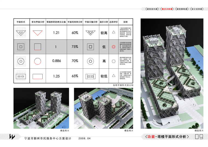Click the 75% utilization rate cell
Screen dimensions: 208x147
pos(75,47)
